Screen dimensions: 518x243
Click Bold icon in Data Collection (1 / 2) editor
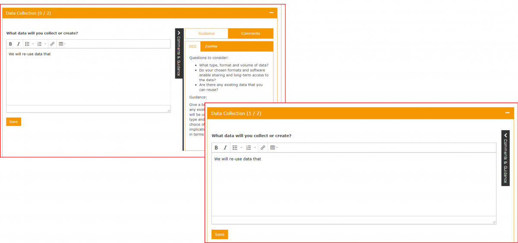click(x=216, y=148)
